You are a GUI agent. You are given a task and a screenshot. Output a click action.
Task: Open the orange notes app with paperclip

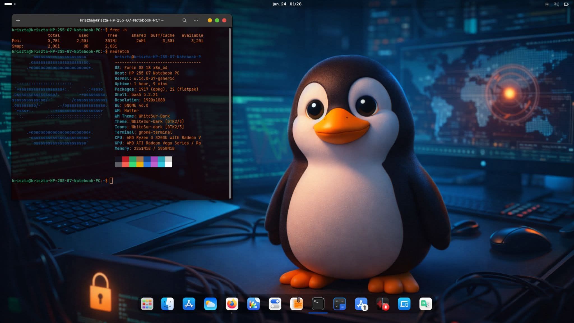(297, 304)
